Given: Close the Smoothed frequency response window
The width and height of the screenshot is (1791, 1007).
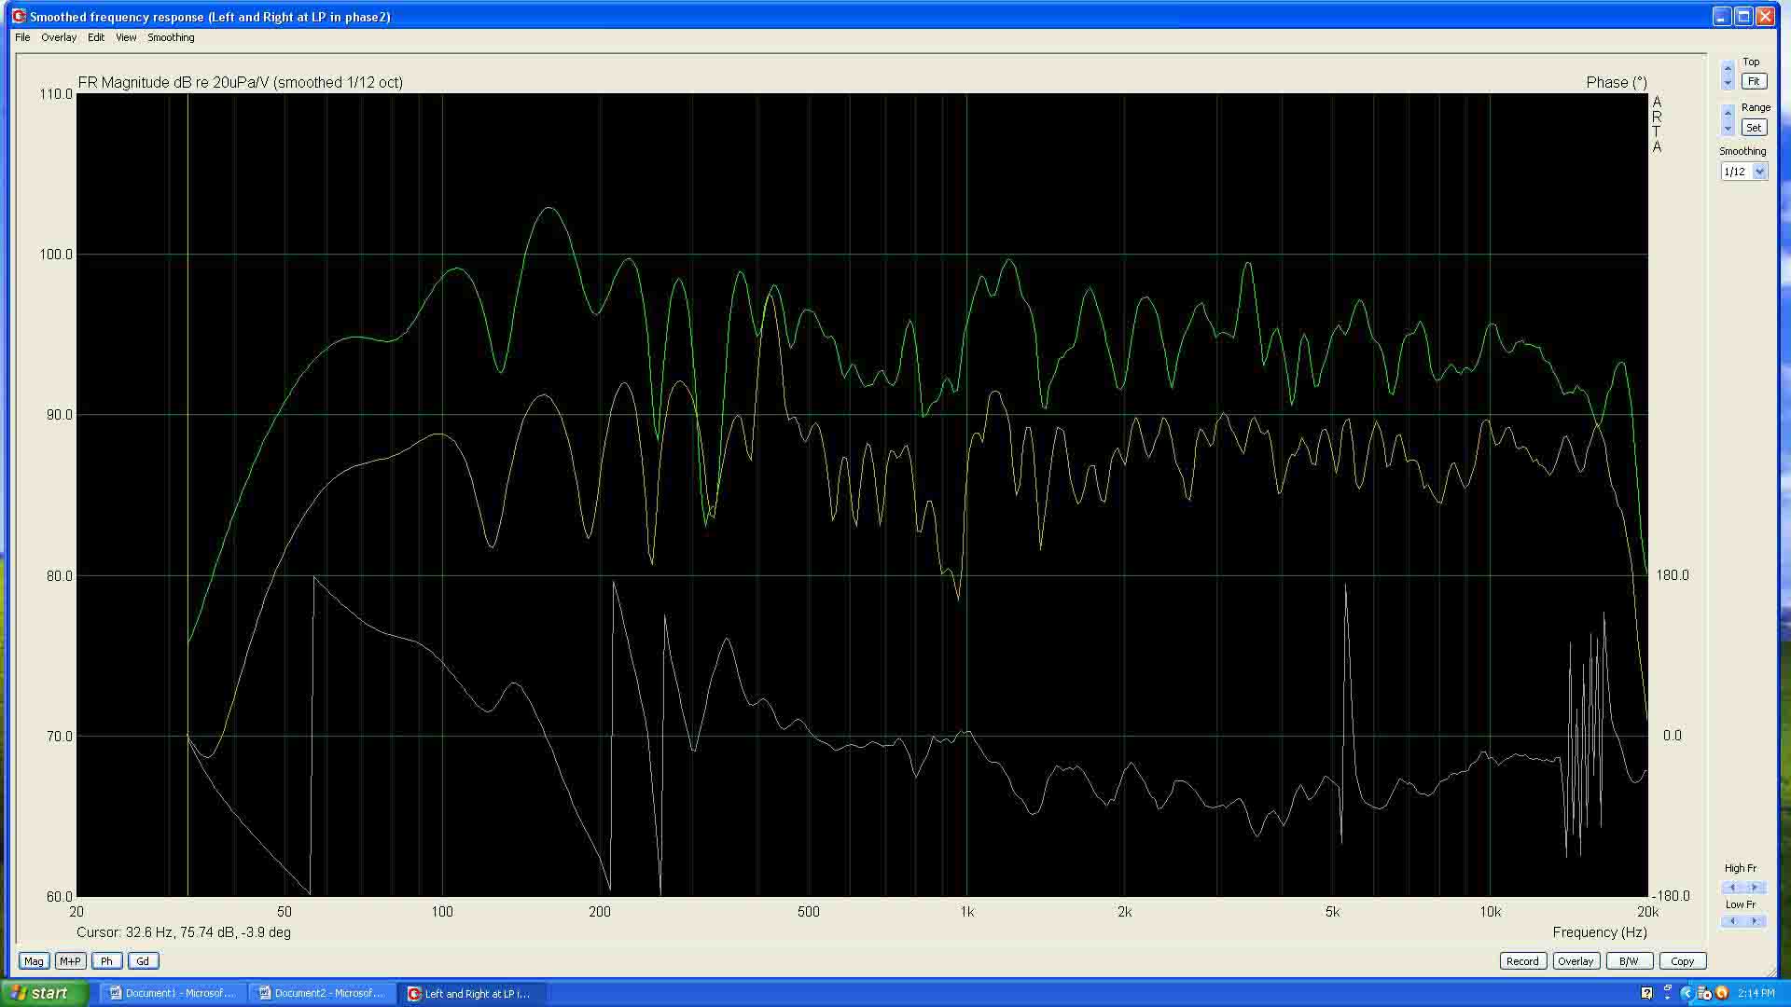Looking at the screenshot, I should (1765, 16).
